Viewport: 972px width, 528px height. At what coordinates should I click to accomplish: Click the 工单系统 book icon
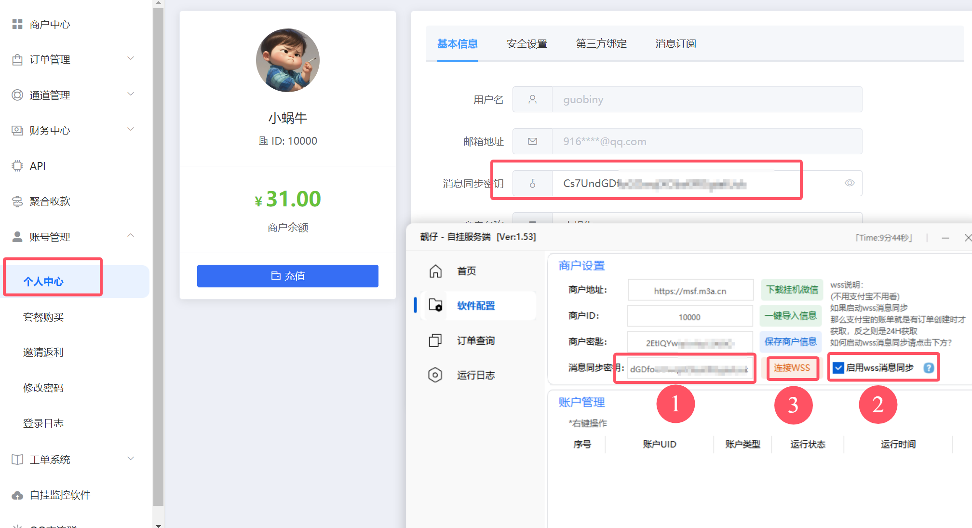[17, 460]
